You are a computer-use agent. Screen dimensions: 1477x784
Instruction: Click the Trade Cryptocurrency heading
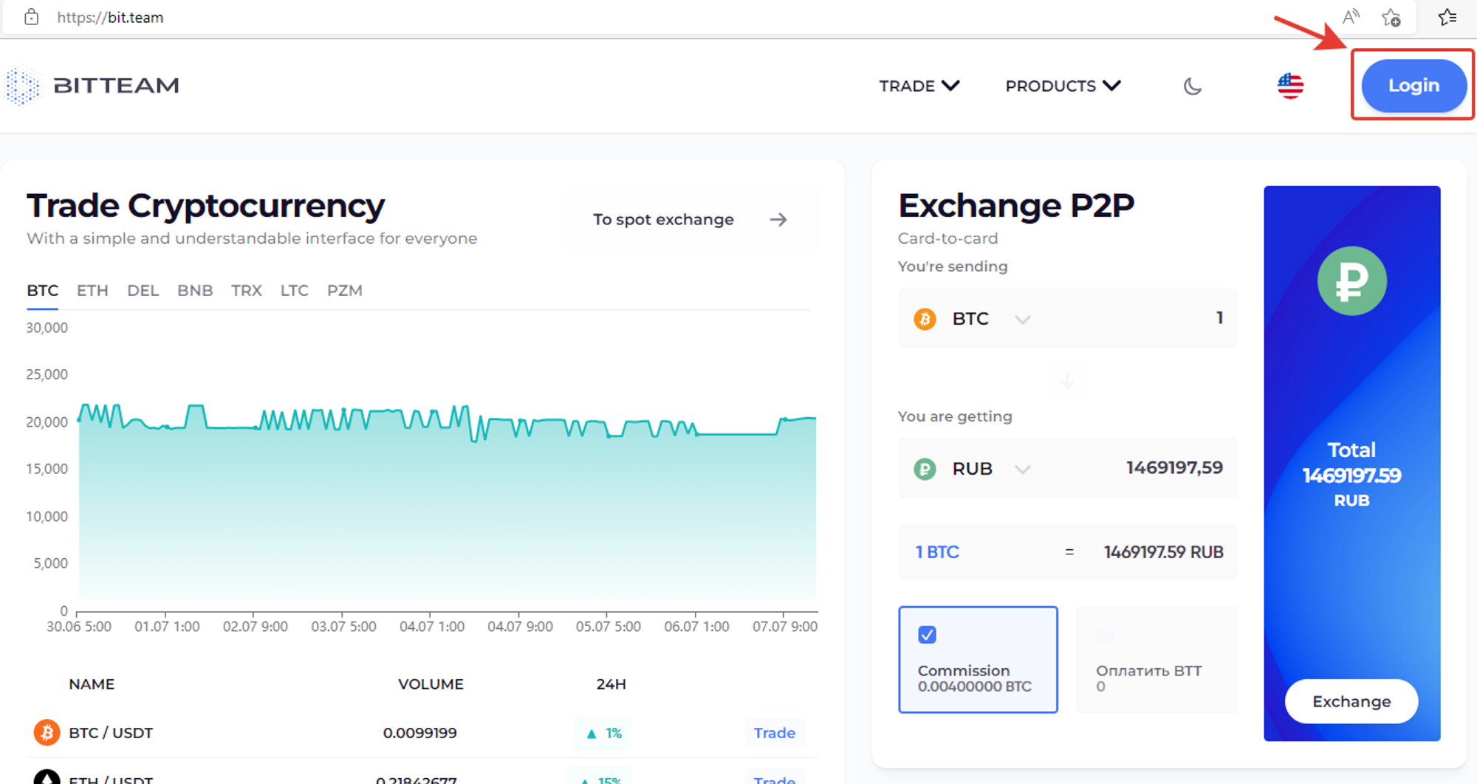point(205,206)
